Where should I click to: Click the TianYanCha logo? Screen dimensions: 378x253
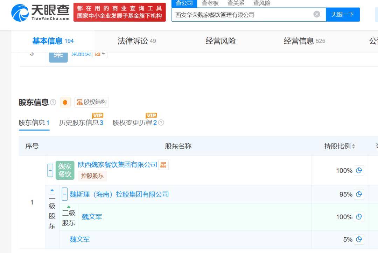[40, 12]
